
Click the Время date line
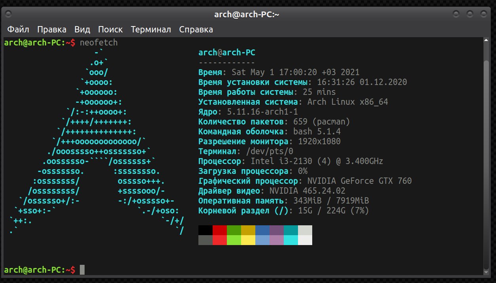point(279,72)
